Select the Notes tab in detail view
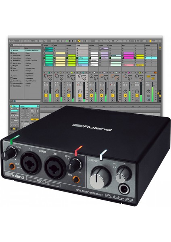 click(29, 106)
